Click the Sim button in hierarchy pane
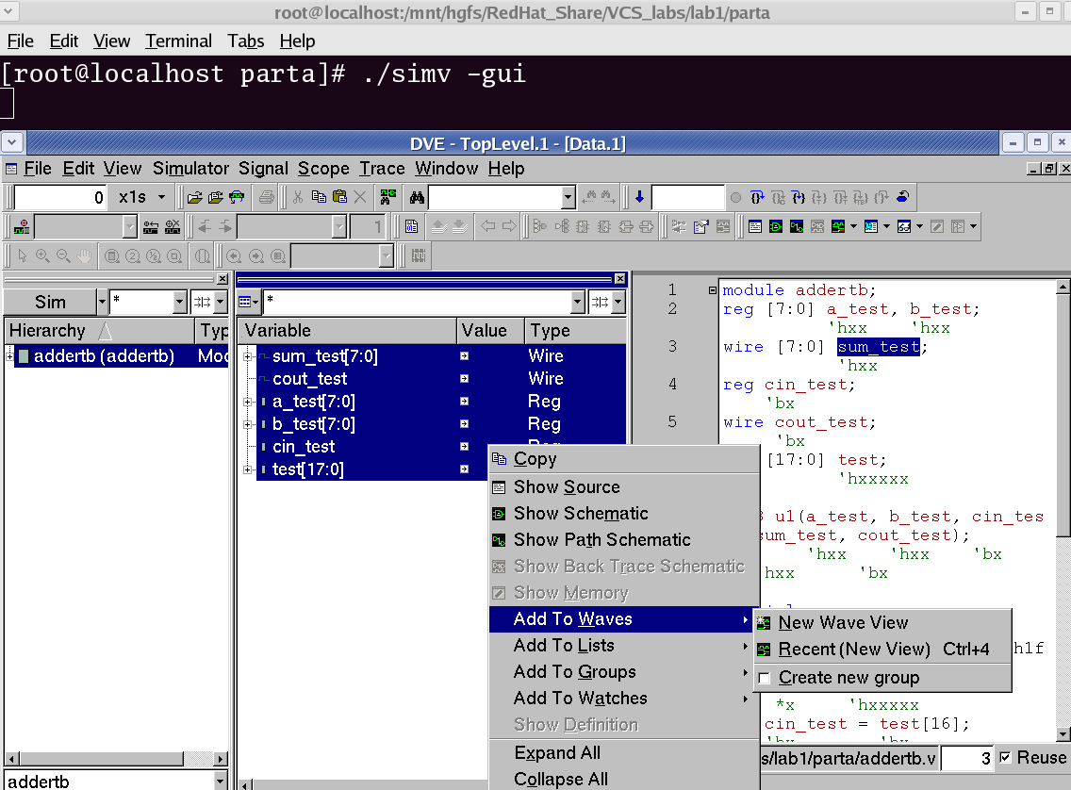This screenshot has height=790, width=1071. point(50,303)
